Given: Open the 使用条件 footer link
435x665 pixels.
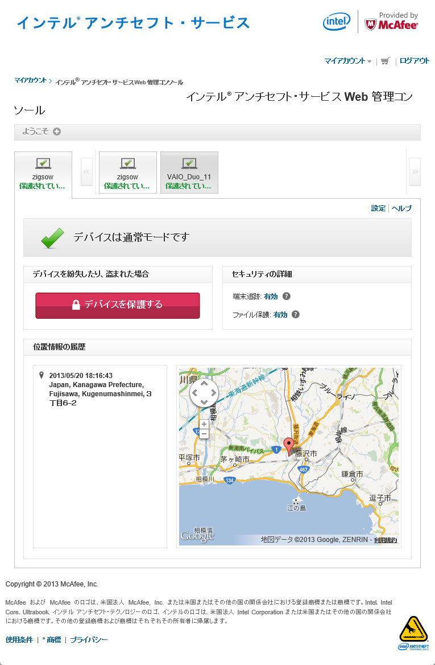Looking at the screenshot, I should [x=19, y=639].
